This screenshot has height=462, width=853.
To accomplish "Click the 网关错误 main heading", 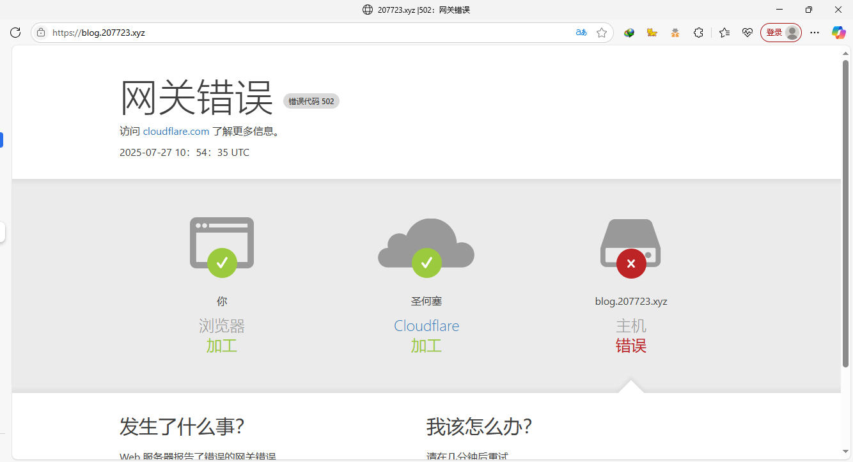I will (197, 97).
